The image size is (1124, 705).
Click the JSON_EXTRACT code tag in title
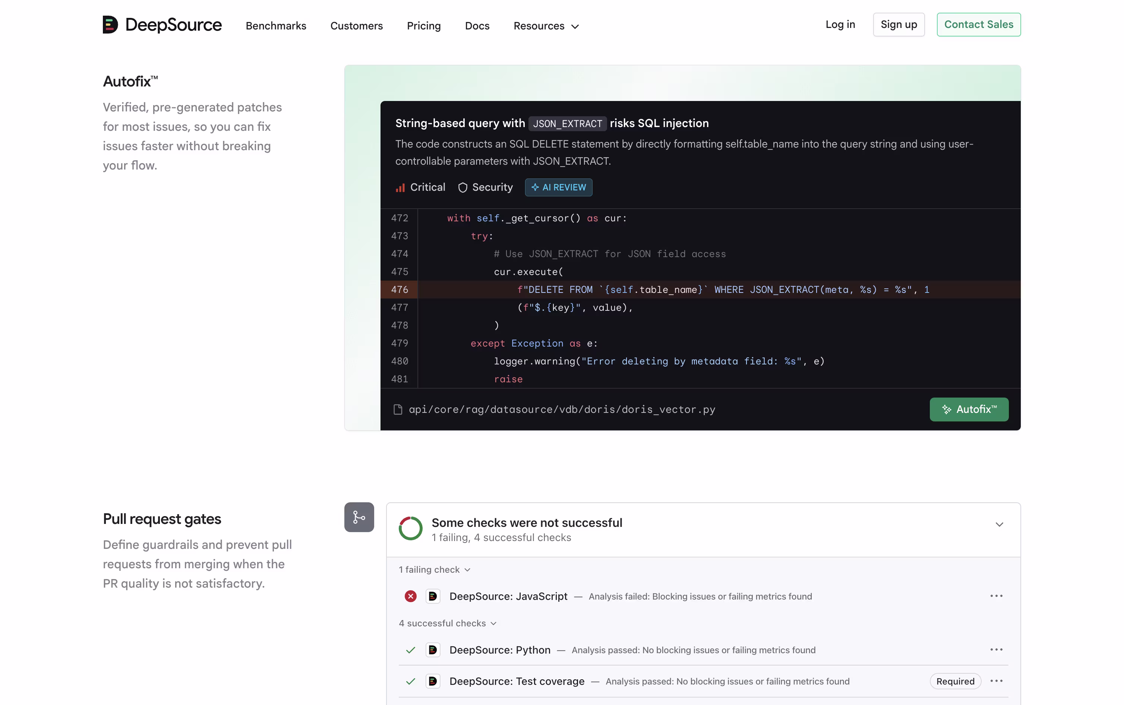(567, 124)
